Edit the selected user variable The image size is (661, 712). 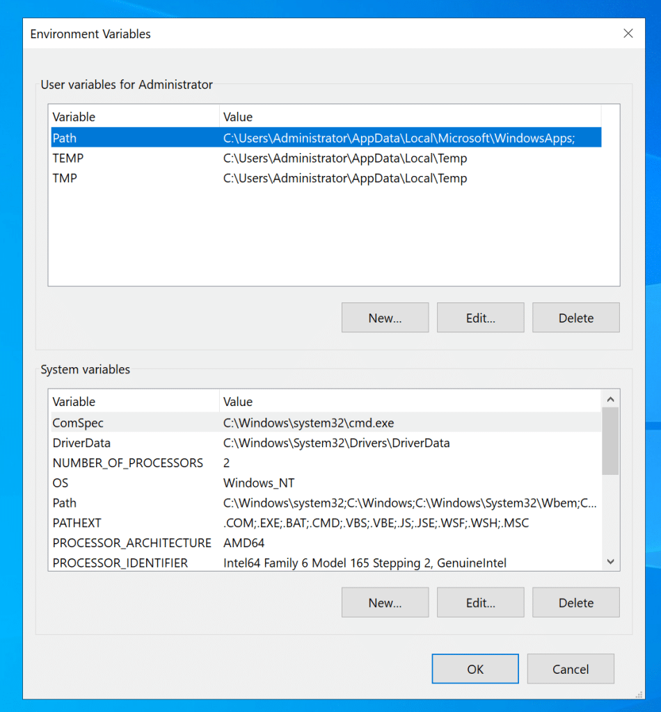coord(480,318)
